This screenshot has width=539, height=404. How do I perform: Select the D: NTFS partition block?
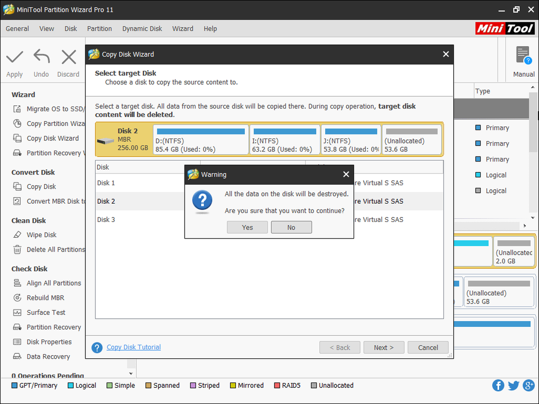pos(200,140)
